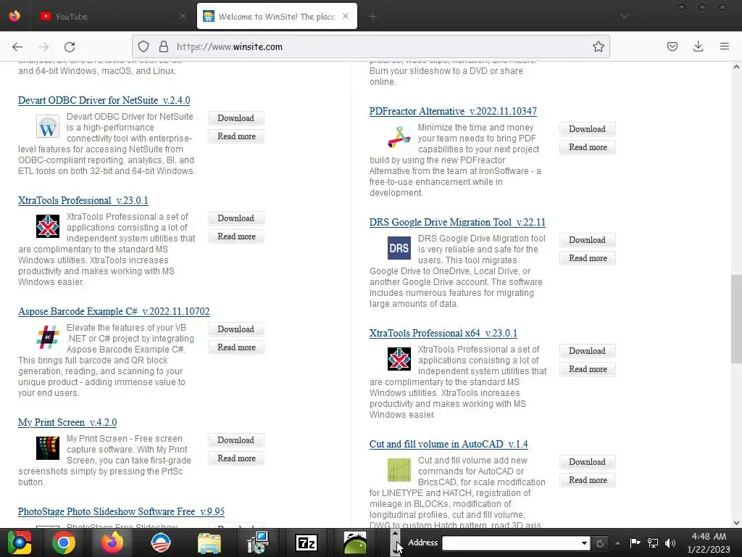
Task: Click the Cut and fill volume product icon
Action: click(399, 470)
